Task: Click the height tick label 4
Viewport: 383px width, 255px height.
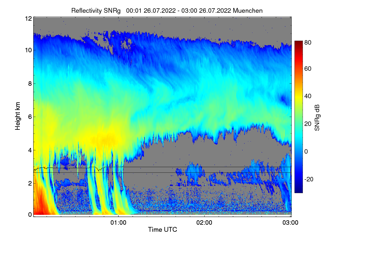Action: pos(30,150)
